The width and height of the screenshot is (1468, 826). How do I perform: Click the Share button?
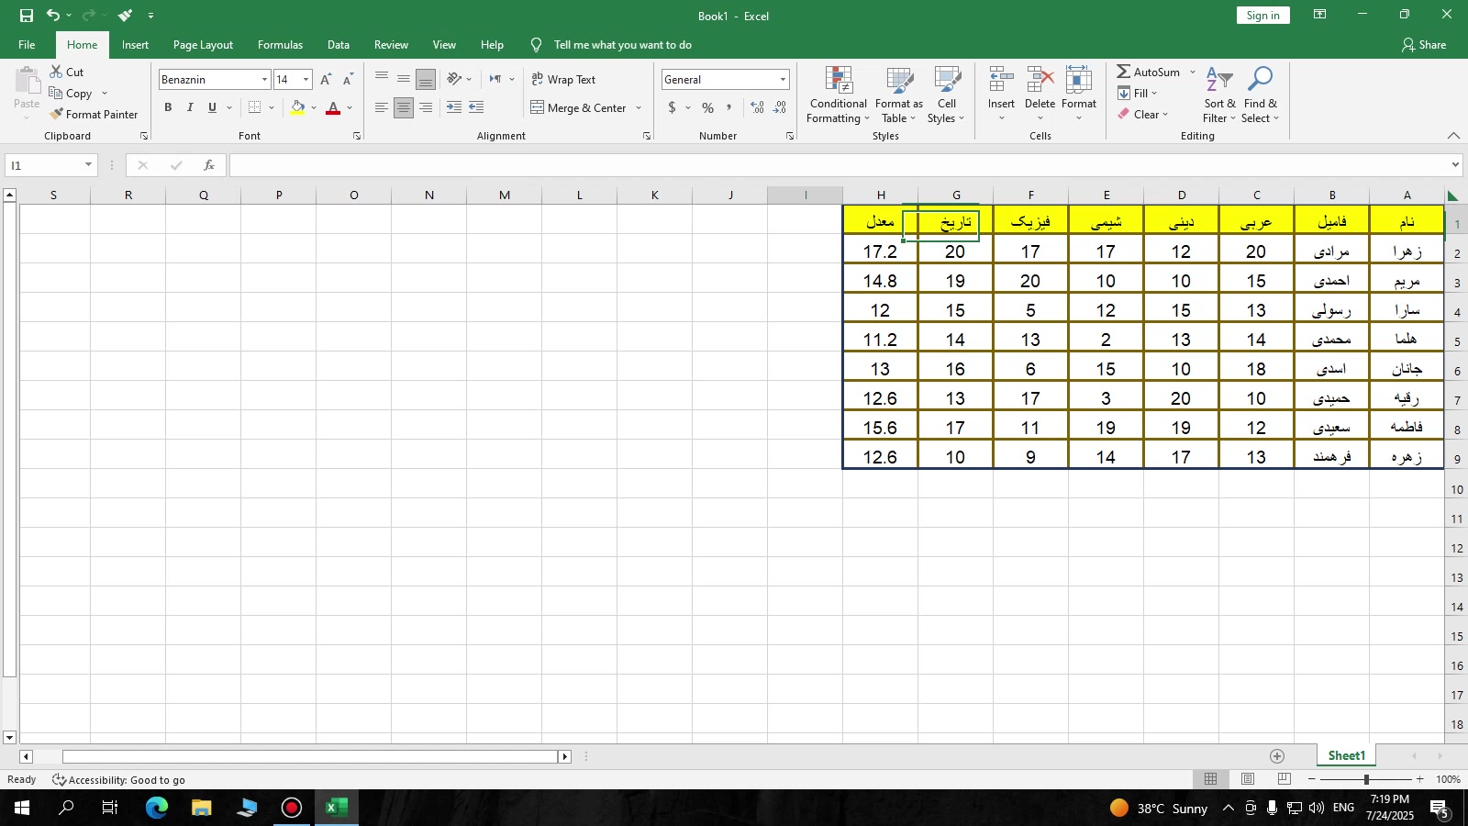(x=1424, y=45)
